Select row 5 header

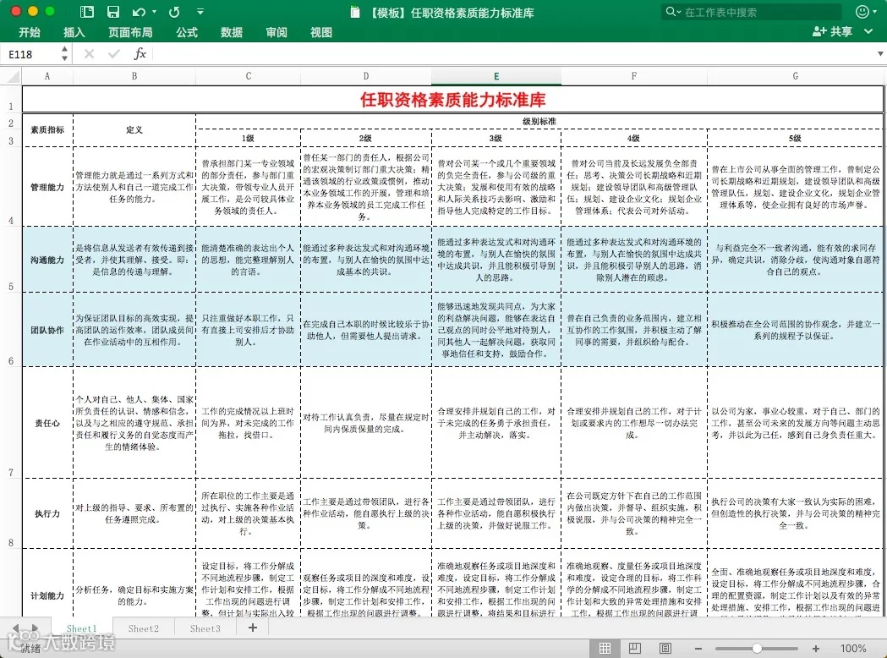(x=11, y=260)
